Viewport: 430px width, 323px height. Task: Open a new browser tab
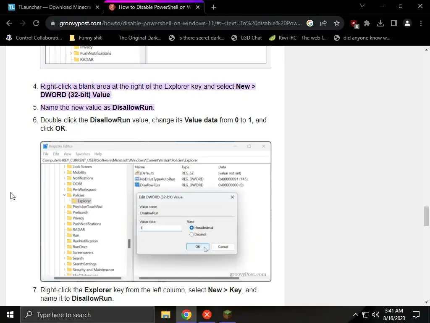tap(214, 7)
